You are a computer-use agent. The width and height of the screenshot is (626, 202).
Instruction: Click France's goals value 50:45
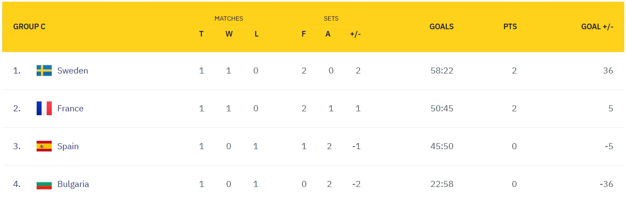442,108
